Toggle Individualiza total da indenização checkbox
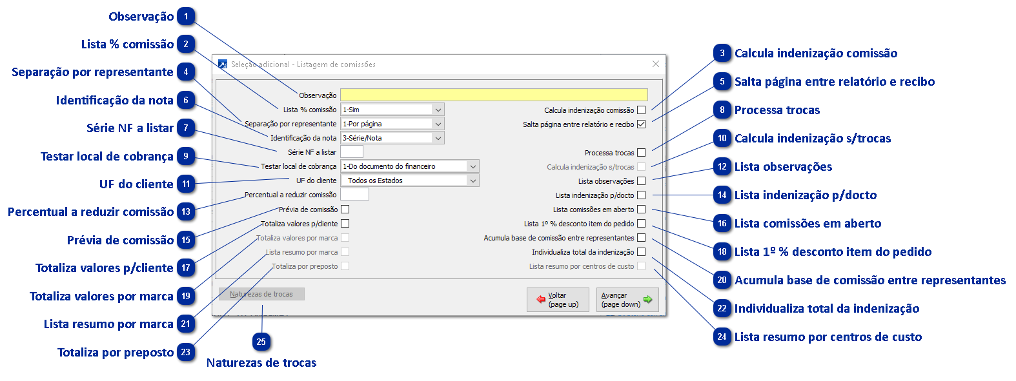The height and width of the screenshot is (381, 1016). pyautogui.click(x=641, y=252)
